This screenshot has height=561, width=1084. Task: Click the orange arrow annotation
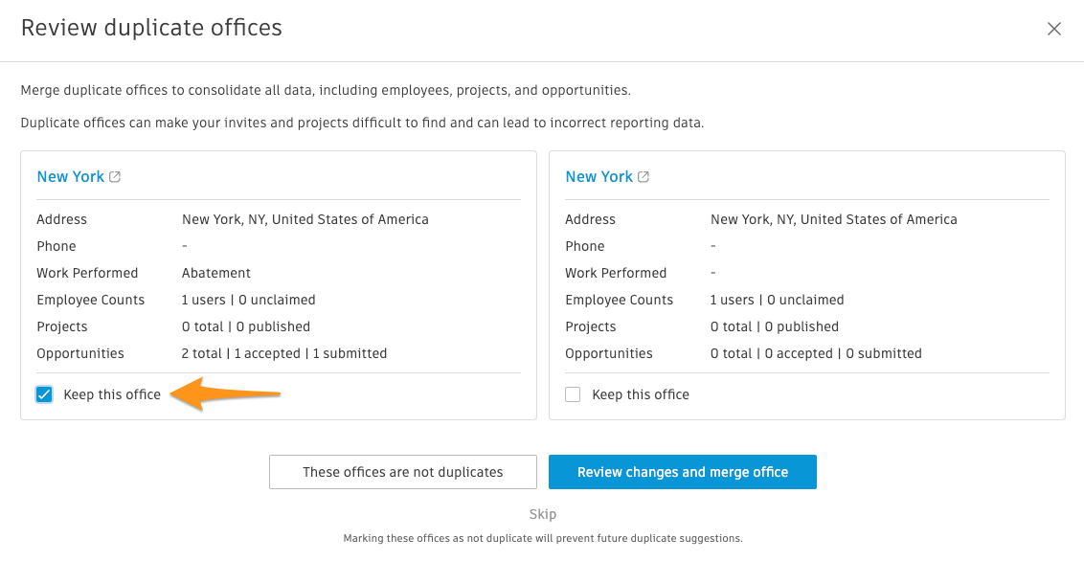[225, 394]
